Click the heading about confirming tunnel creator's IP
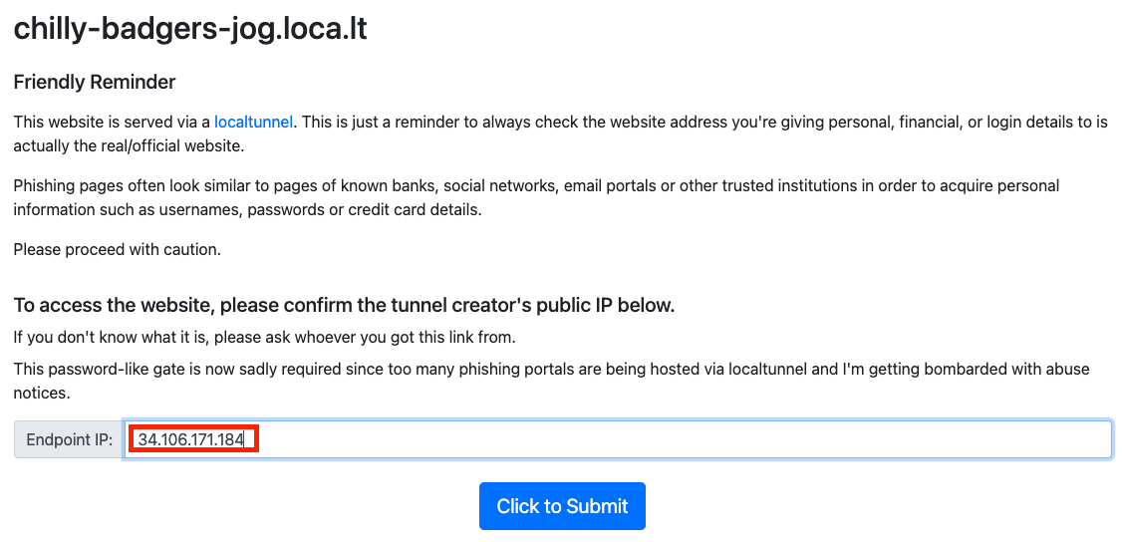 click(344, 305)
